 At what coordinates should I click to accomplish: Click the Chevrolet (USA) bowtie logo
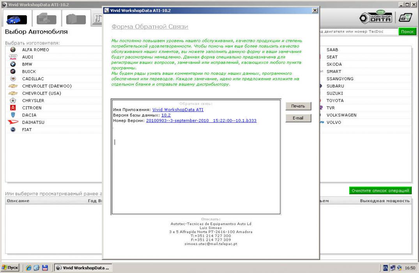13,93
